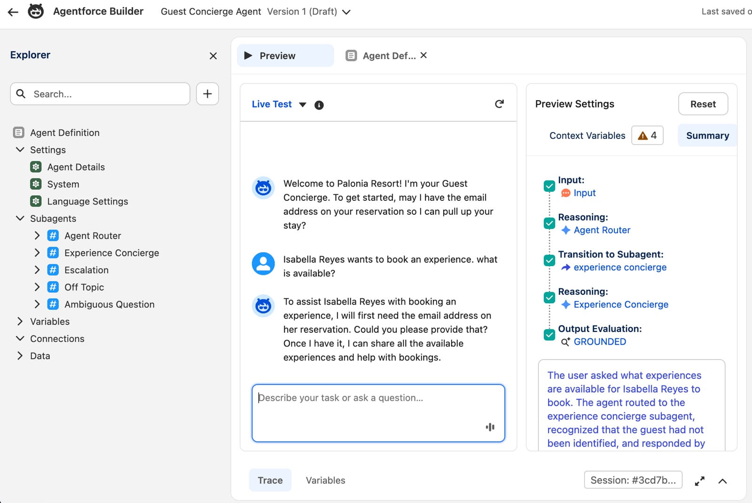
Task: Click the orange Input chat bubble icon
Action: [566, 193]
